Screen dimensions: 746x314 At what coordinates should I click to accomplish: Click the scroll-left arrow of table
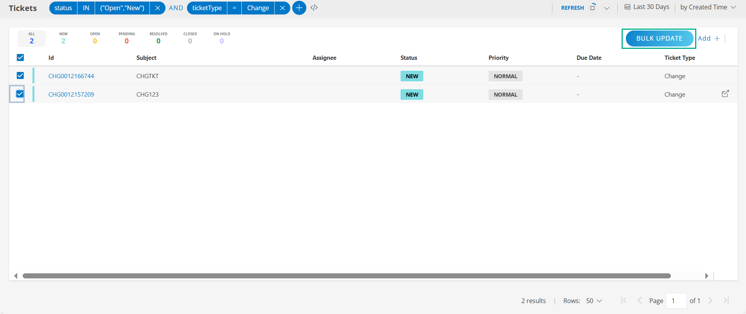point(16,276)
